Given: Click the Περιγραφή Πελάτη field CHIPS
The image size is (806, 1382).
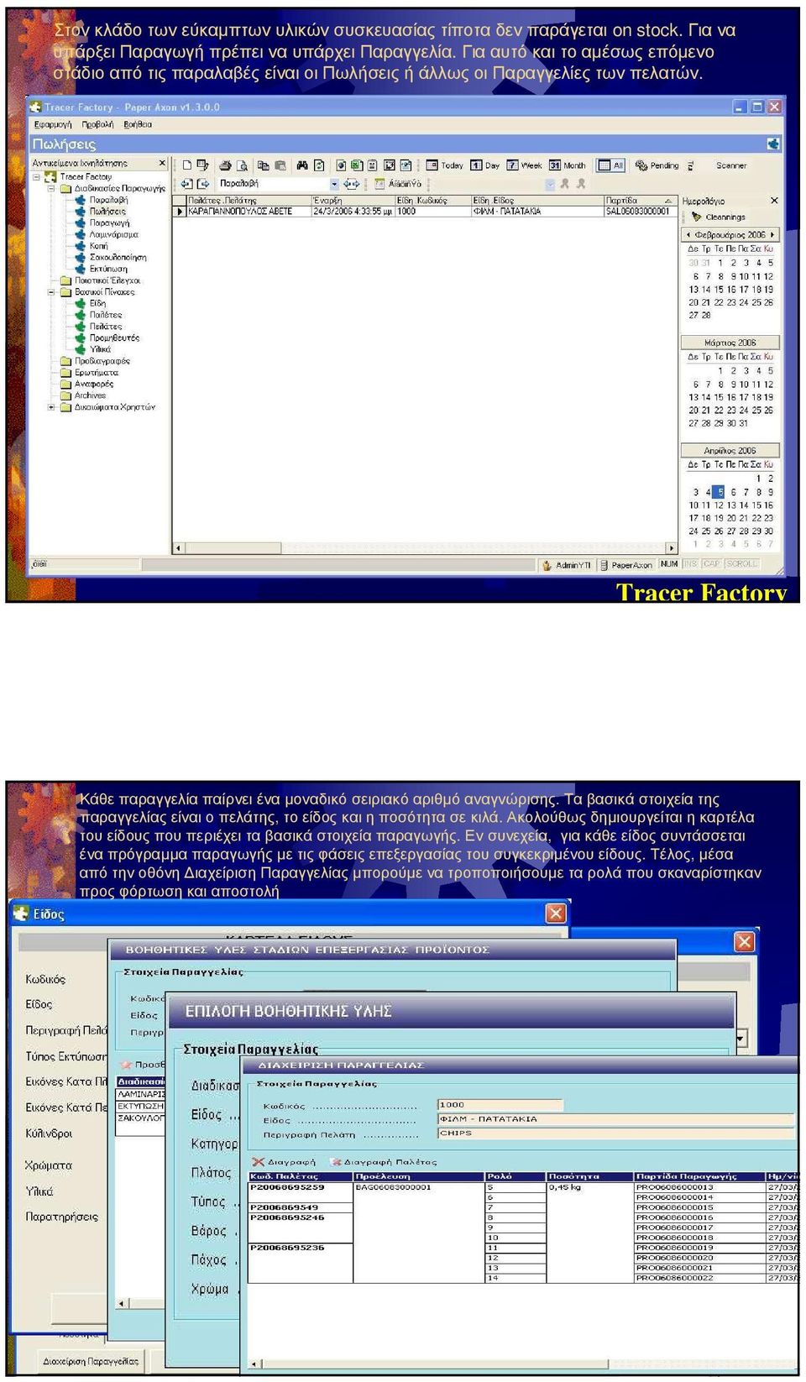Looking at the screenshot, I should pyautogui.click(x=615, y=1133).
